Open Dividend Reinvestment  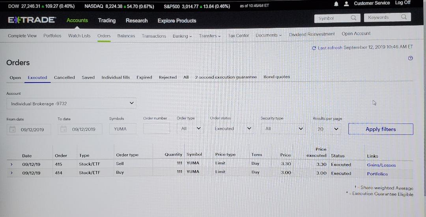[312, 35]
